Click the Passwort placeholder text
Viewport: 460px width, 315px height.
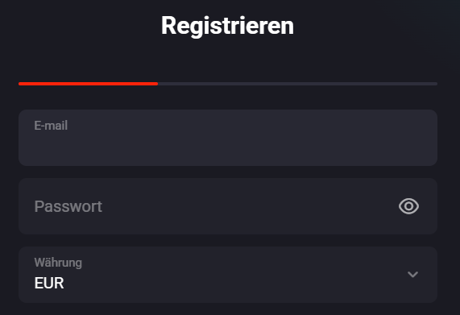68,206
